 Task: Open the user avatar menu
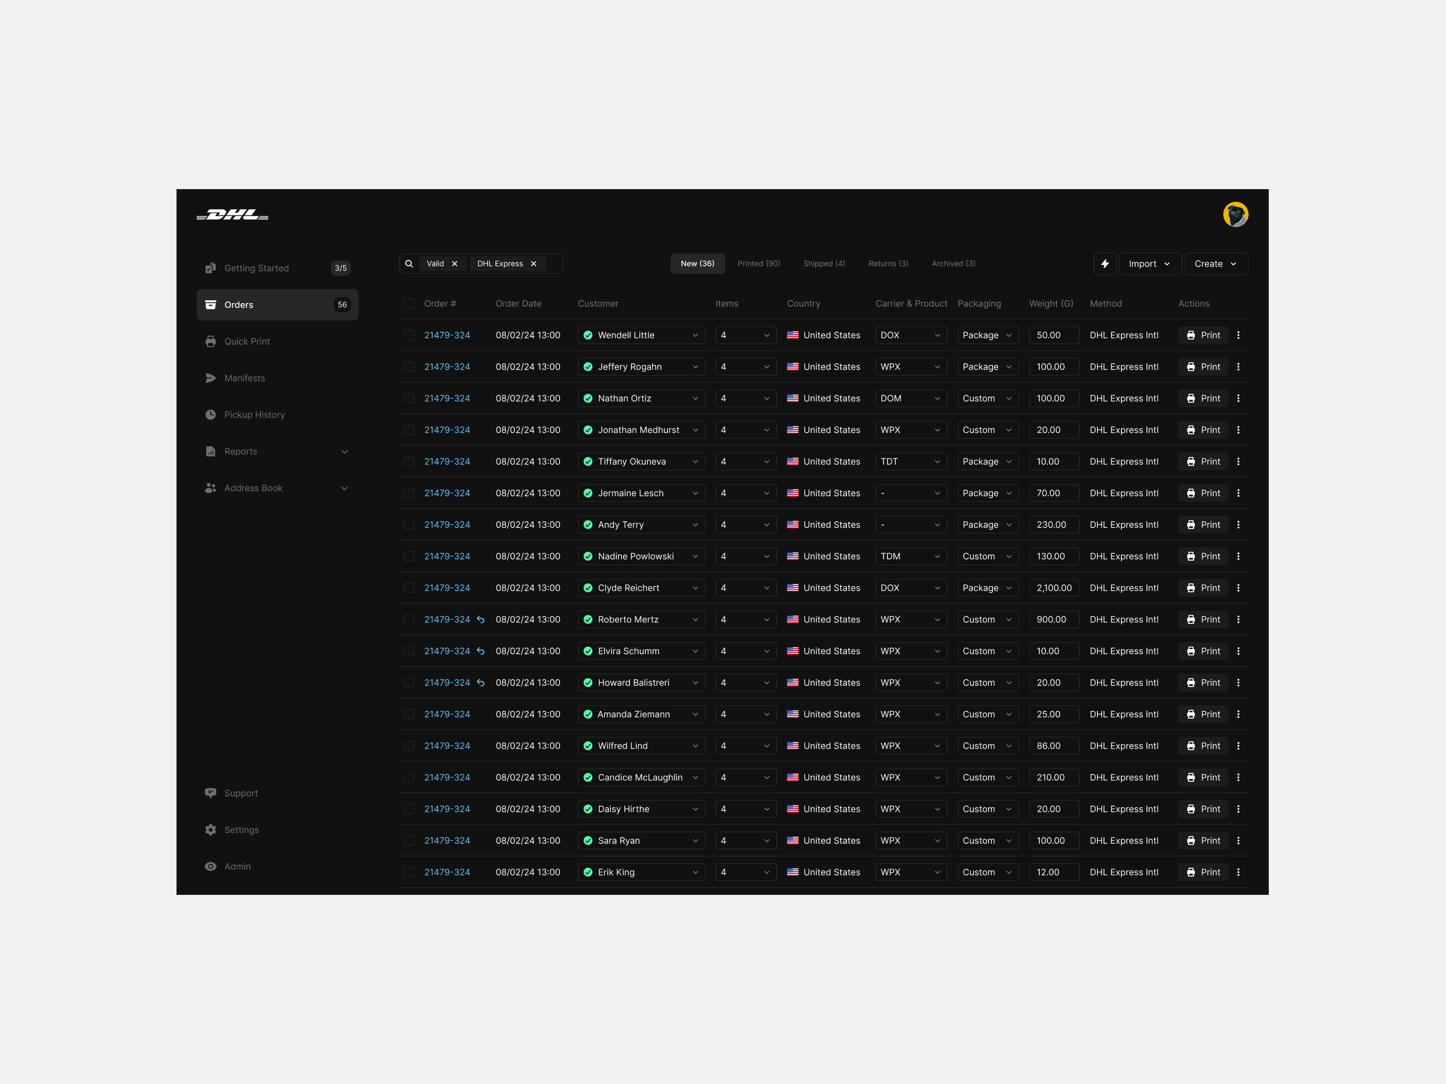pos(1236,214)
